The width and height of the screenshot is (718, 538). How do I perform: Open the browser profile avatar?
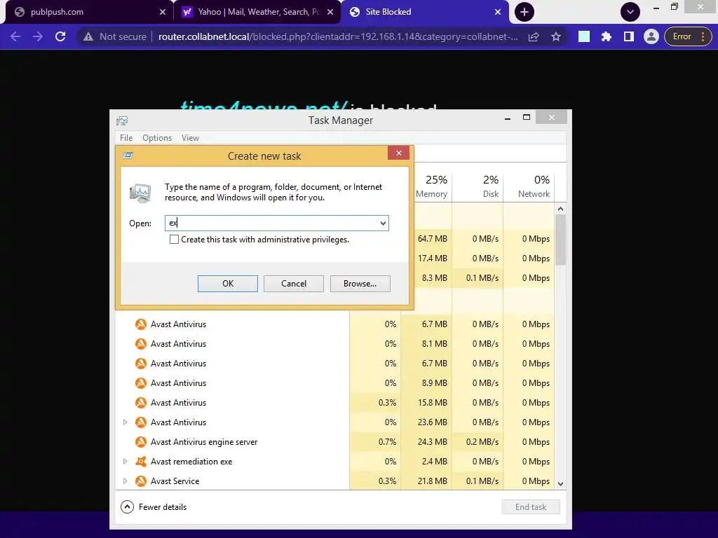point(651,36)
